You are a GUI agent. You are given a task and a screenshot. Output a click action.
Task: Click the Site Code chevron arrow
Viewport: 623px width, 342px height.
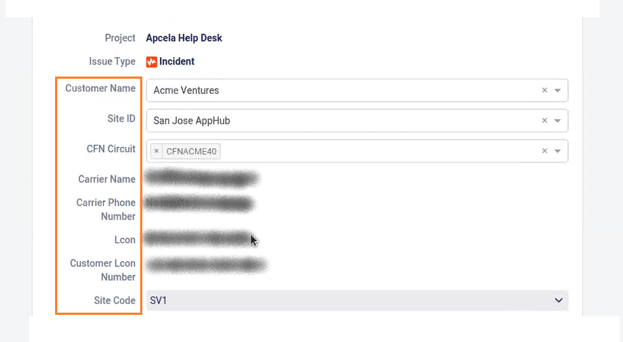[559, 301]
